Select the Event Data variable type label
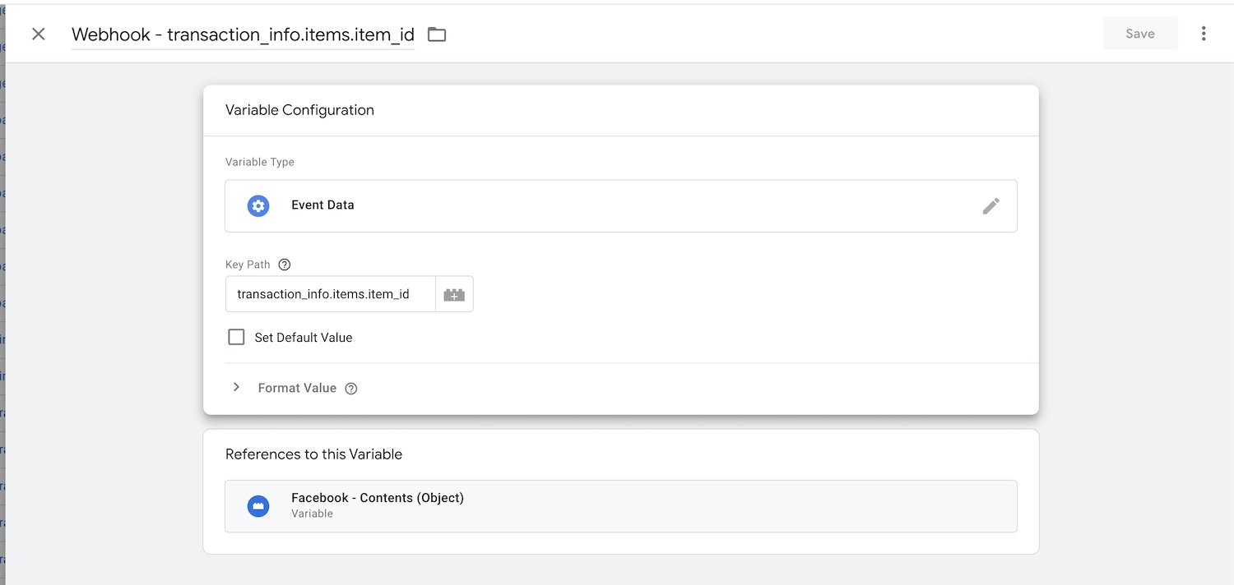Screen dimensions: 1234x585 [322, 205]
